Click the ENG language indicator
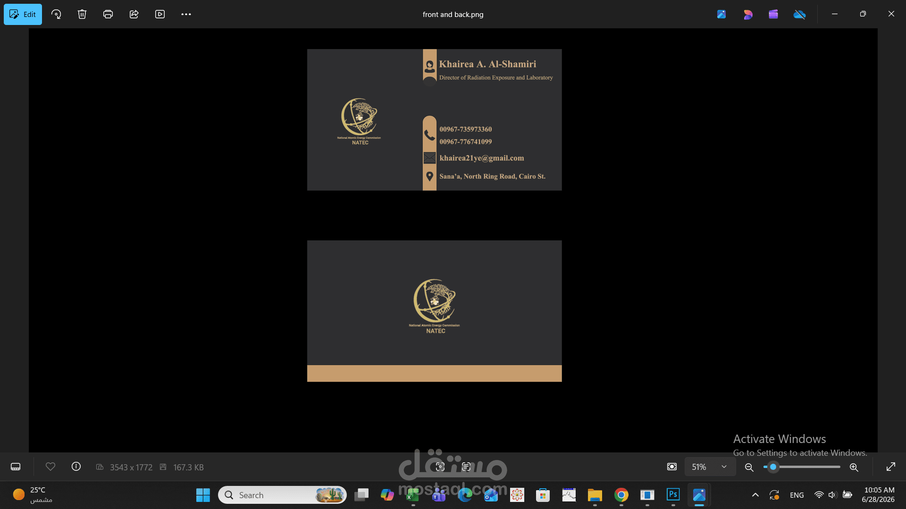This screenshot has height=509, width=906. 797,495
